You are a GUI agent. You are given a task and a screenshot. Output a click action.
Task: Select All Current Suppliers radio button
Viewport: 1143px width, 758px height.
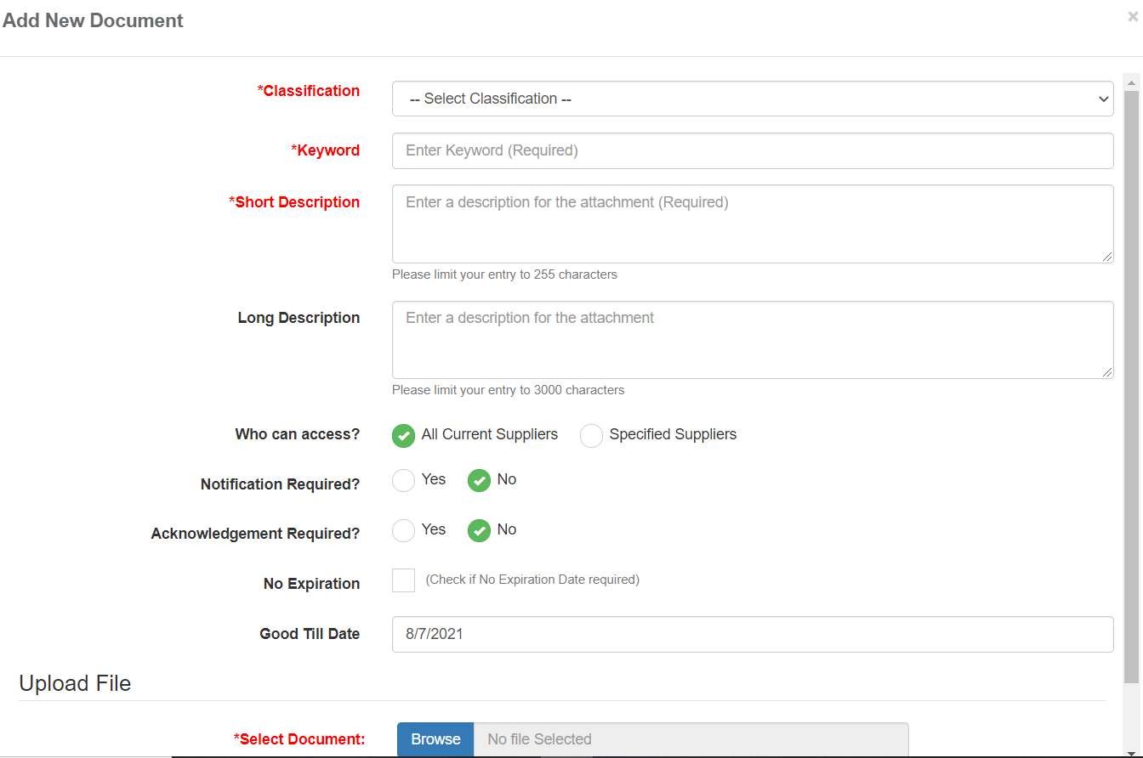click(403, 436)
